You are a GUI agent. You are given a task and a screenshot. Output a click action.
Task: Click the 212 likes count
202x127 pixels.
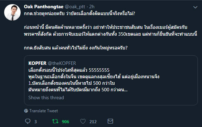point(93,122)
